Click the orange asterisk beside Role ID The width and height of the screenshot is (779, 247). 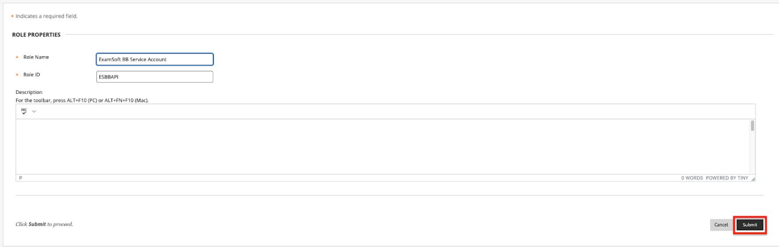click(x=17, y=75)
